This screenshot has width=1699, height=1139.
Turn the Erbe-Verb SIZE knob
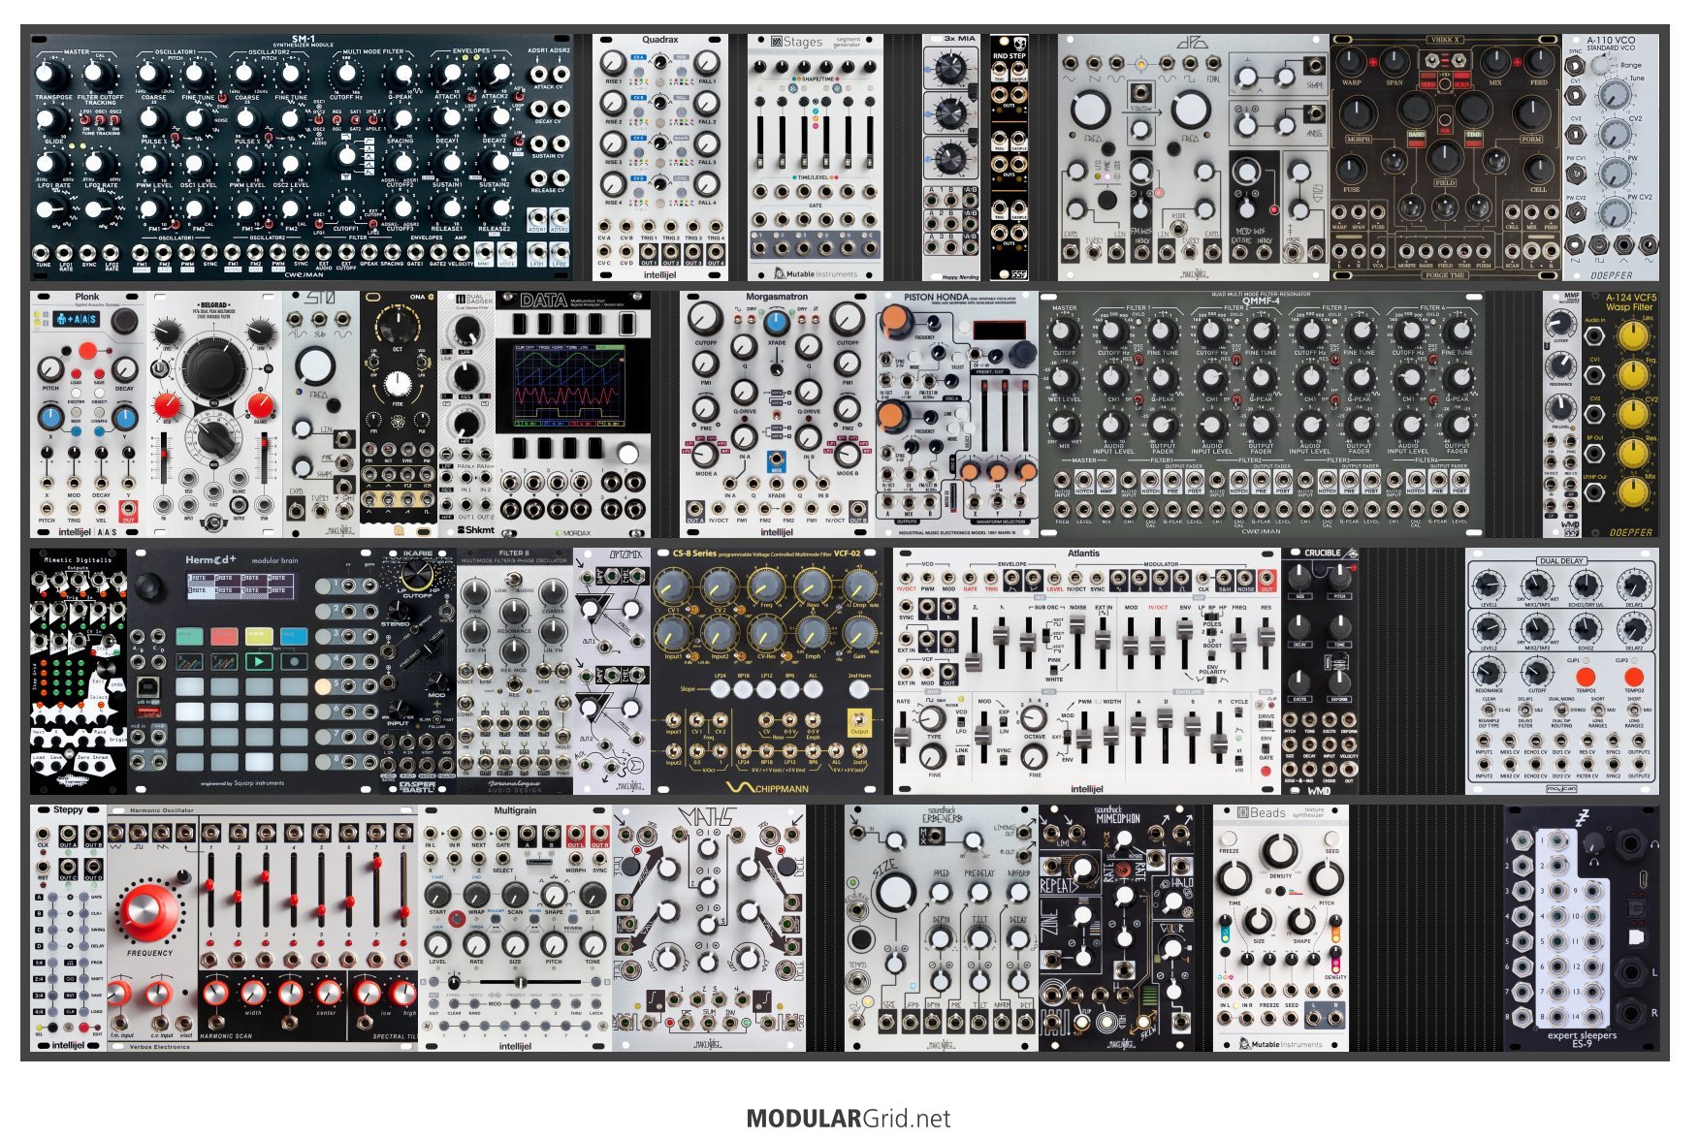[897, 890]
